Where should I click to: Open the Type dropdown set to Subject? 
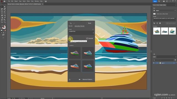click(164, 10)
